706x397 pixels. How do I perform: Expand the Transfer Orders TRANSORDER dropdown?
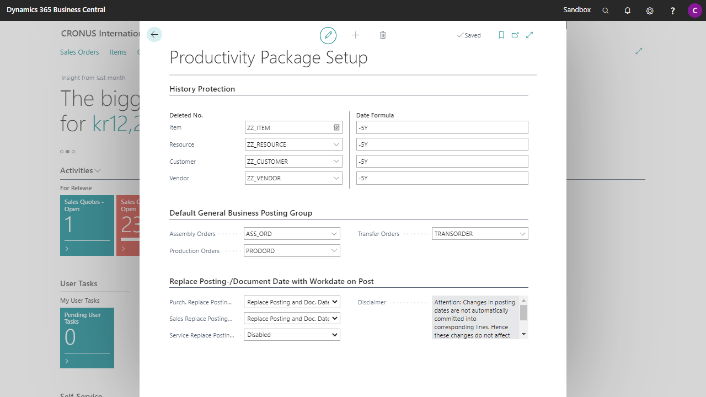click(522, 234)
